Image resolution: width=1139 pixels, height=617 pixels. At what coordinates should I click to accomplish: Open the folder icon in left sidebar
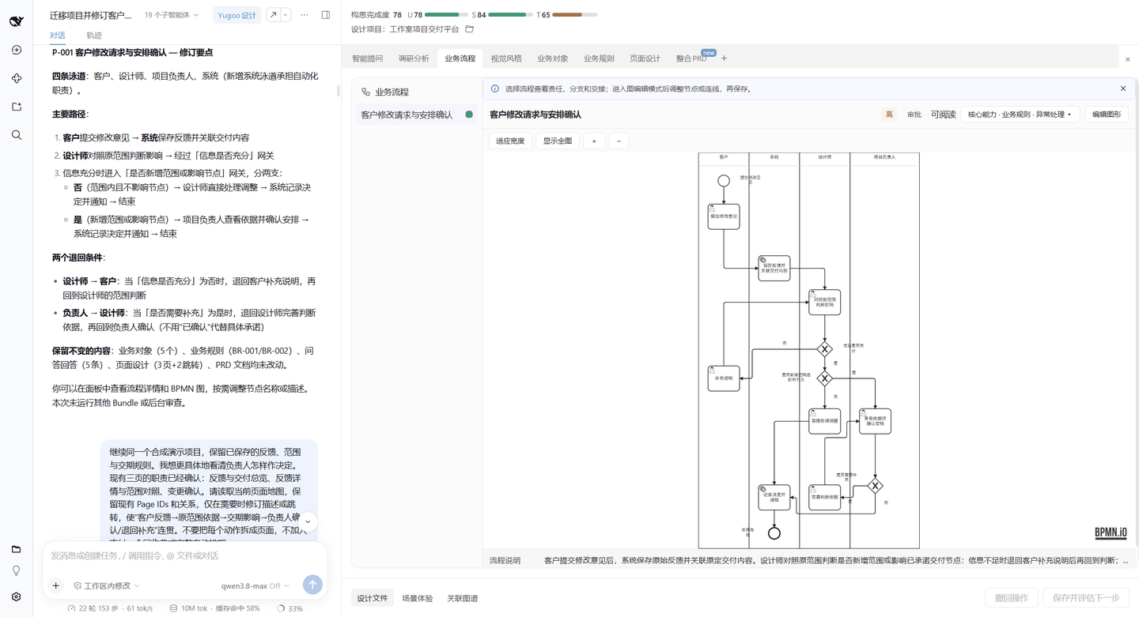coord(17,549)
